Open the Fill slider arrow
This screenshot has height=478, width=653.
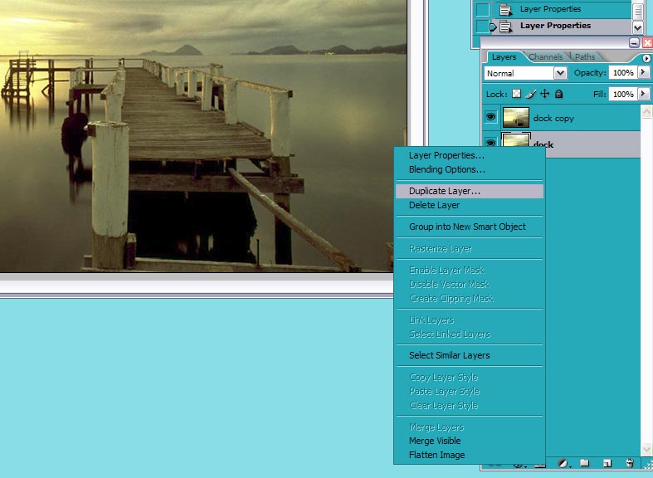643,94
